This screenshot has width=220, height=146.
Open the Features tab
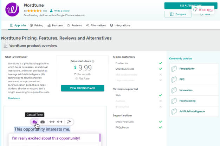(x=55, y=25)
